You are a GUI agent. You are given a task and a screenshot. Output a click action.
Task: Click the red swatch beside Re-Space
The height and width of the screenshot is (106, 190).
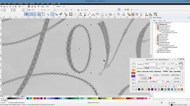point(151,78)
